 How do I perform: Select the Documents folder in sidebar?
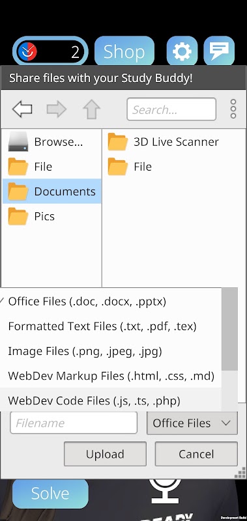point(52,191)
